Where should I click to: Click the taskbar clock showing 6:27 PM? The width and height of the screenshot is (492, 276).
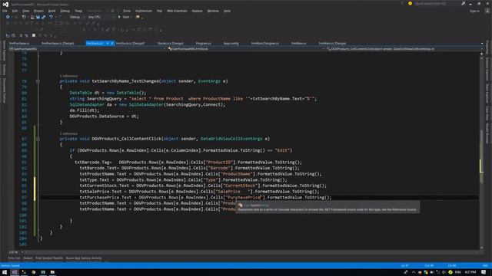click(x=470, y=272)
